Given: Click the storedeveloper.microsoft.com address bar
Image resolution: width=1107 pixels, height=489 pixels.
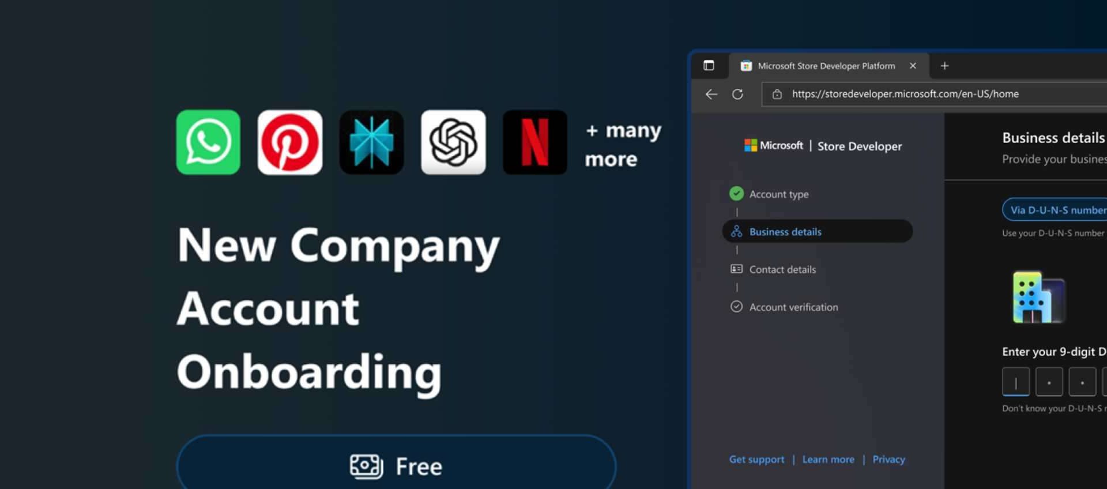Looking at the screenshot, I should click(934, 94).
